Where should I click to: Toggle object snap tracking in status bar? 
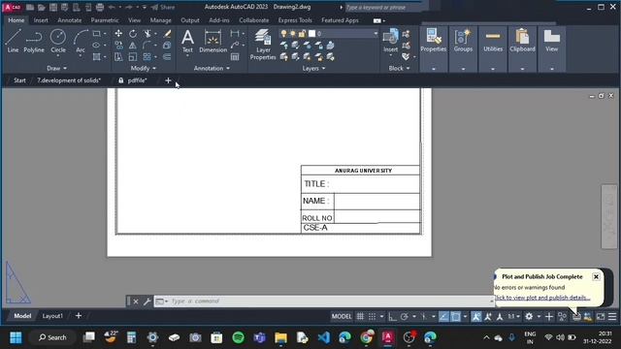tap(444, 317)
